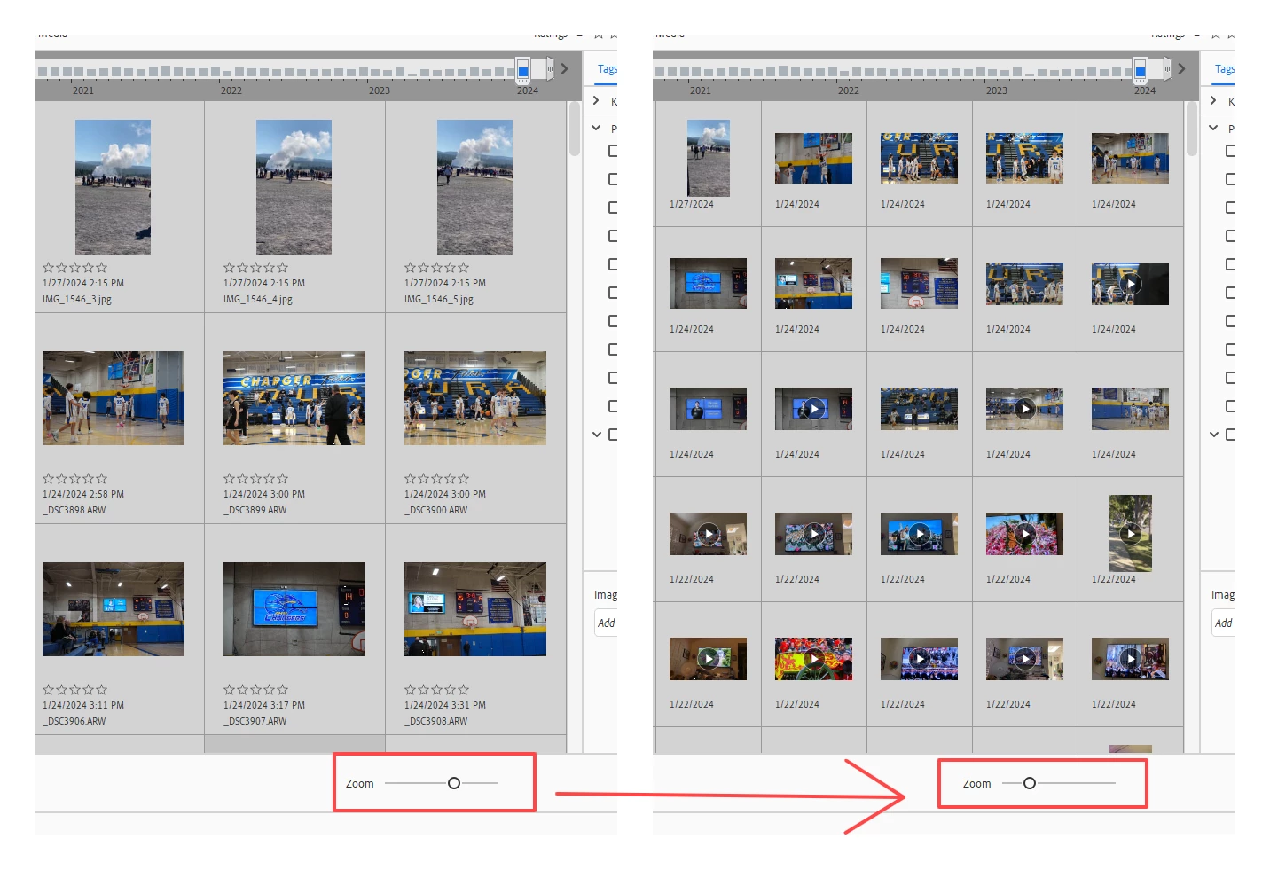Viewport: 1270px width, 870px height.
Task: Set _DSC3907.ARW rating to three stars
Action: tap(255, 689)
